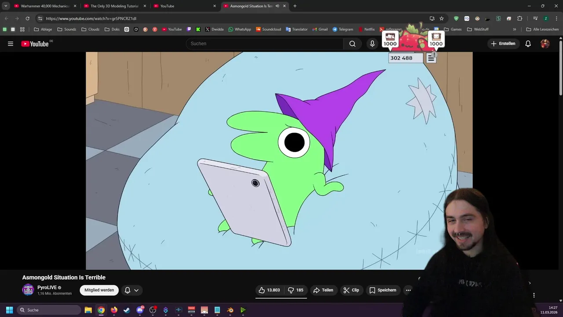Reload the page in Chrome

coord(27,18)
